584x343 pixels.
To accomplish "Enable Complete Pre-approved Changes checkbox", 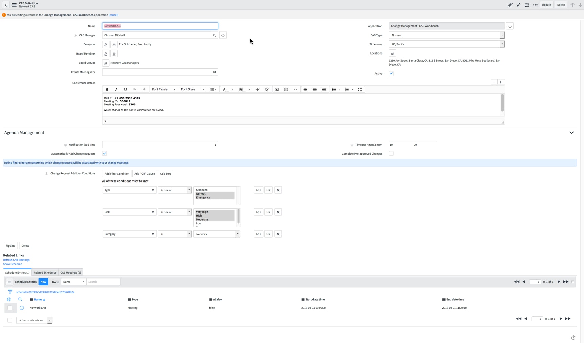I will [391, 154].
